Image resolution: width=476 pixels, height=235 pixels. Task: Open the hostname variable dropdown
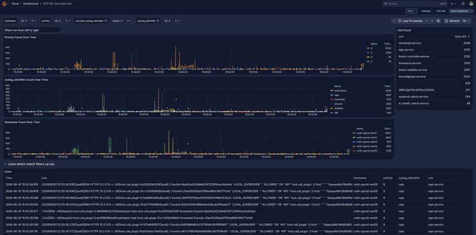coord(28,21)
